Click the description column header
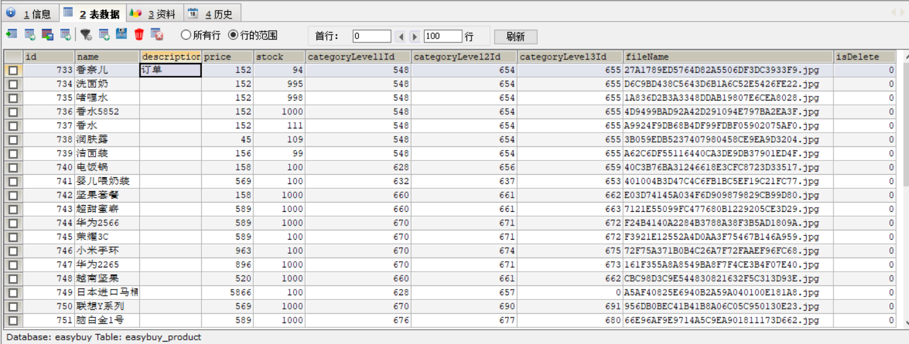Image resolution: width=909 pixels, height=344 pixels. click(171, 57)
